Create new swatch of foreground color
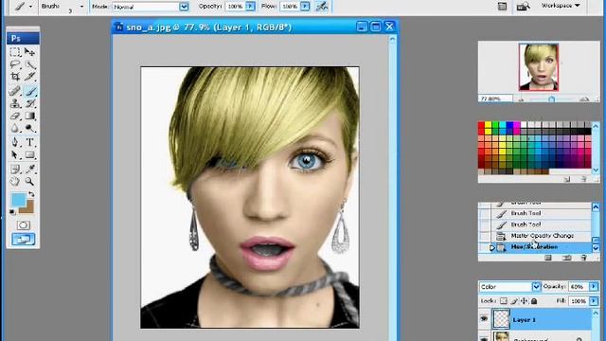606x341 pixels. point(567,179)
